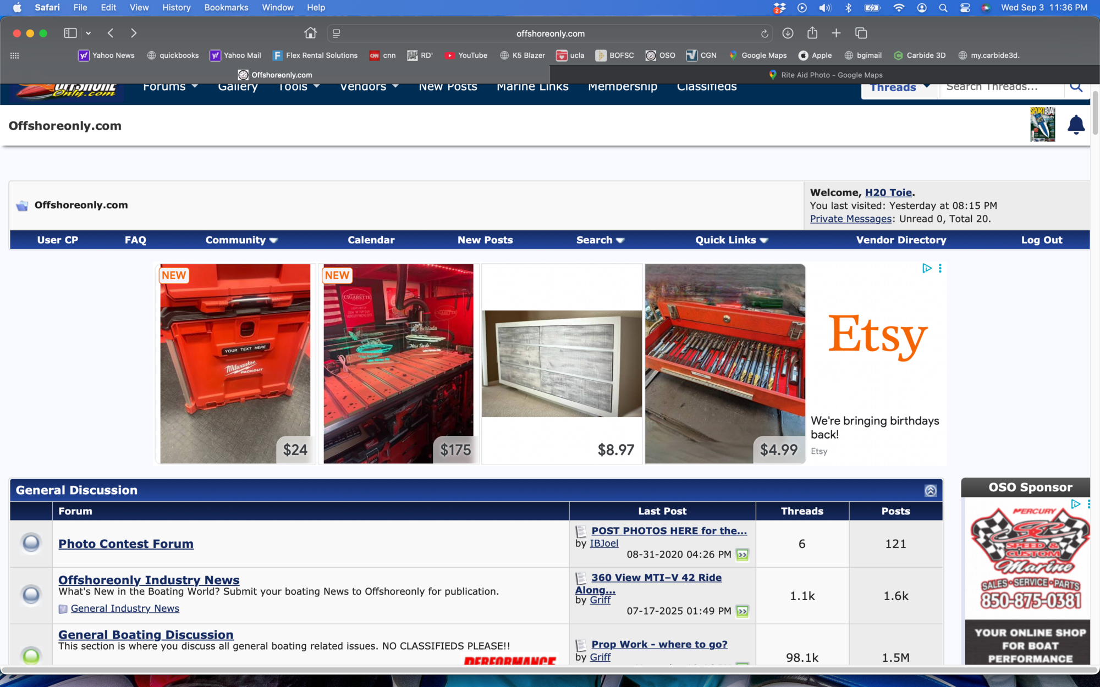Viewport: 1100px width, 687px height.
Task: Click the Share icon in Safari toolbar
Action: pos(812,33)
